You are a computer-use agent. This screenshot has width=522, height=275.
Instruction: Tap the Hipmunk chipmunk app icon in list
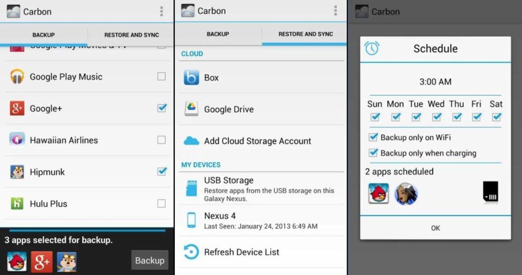point(17,172)
